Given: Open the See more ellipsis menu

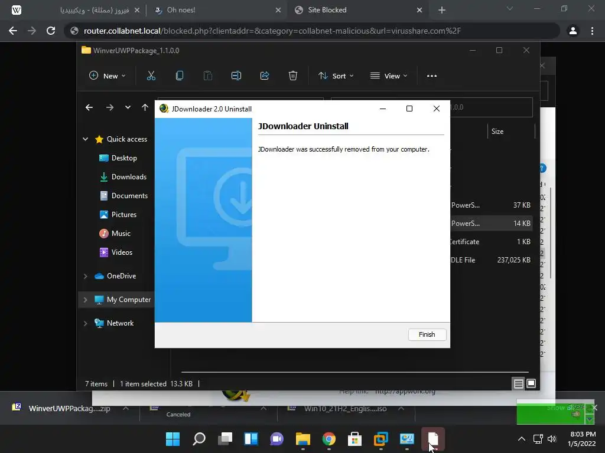Looking at the screenshot, I should pyautogui.click(x=432, y=76).
